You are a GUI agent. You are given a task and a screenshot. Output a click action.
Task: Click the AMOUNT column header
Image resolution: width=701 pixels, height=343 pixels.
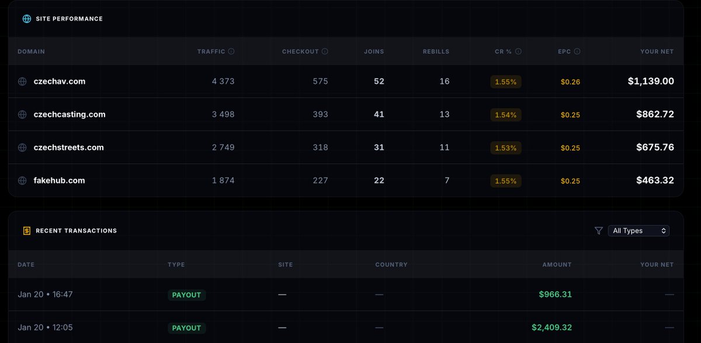[x=557, y=264]
